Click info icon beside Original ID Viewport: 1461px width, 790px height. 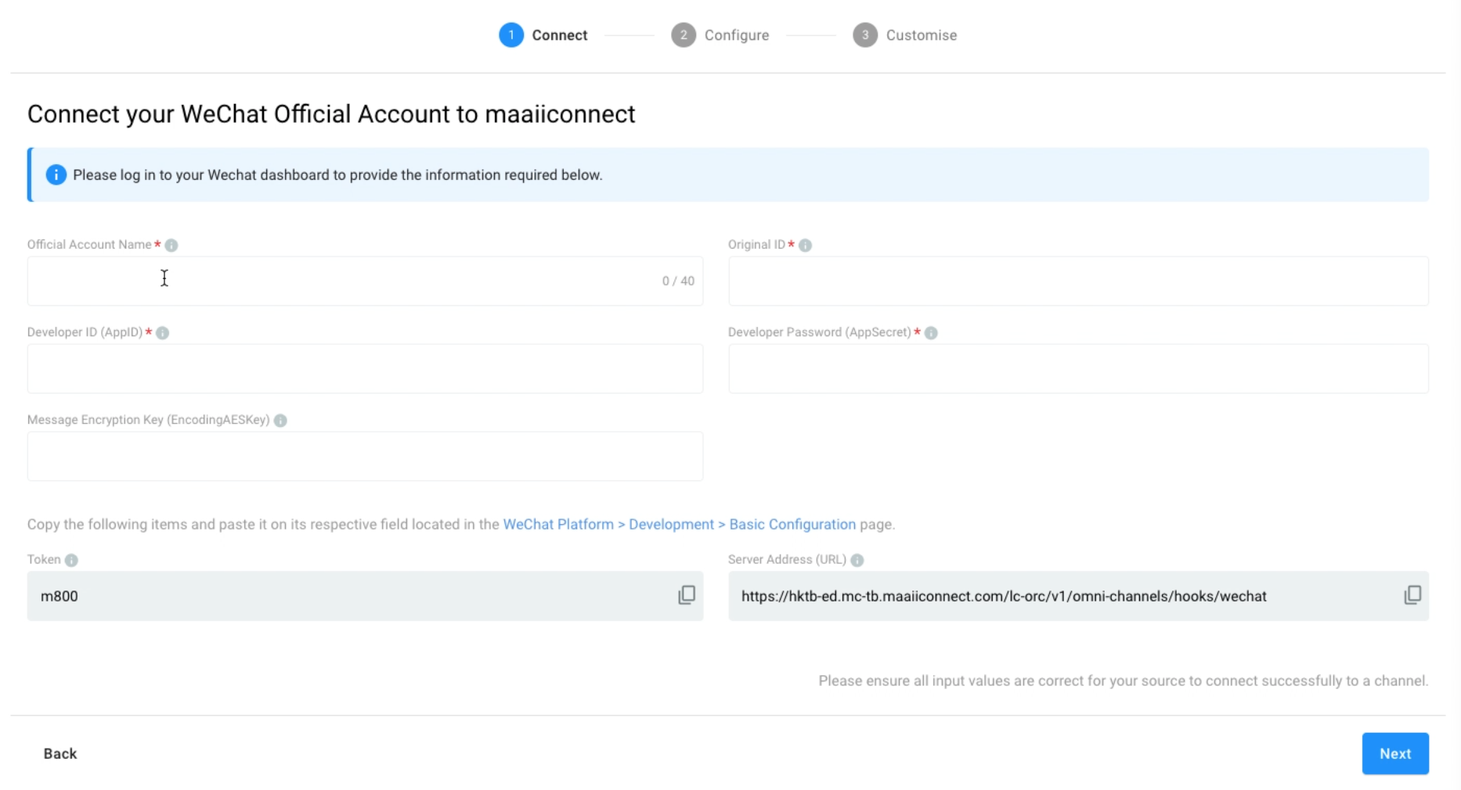805,246
